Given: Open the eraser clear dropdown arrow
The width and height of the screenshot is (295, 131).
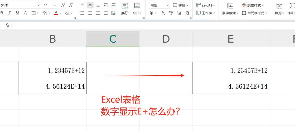Looking at the screenshot, I should point(72,13).
